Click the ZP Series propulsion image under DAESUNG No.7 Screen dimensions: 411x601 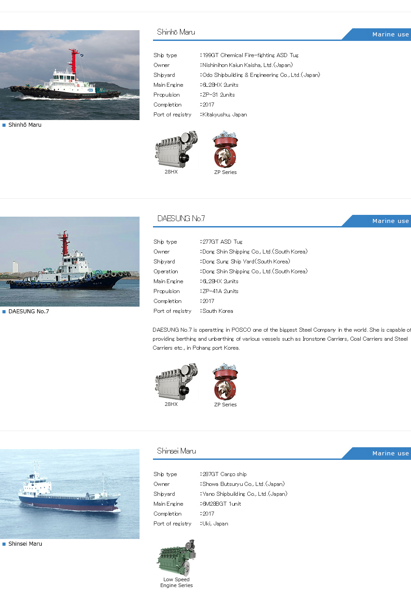pos(225,382)
